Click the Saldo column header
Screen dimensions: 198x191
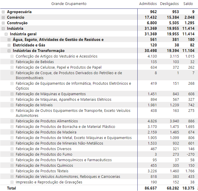tap(188, 4)
